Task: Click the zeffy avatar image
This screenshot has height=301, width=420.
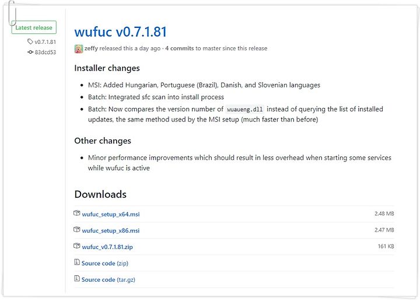Action: [x=79, y=49]
